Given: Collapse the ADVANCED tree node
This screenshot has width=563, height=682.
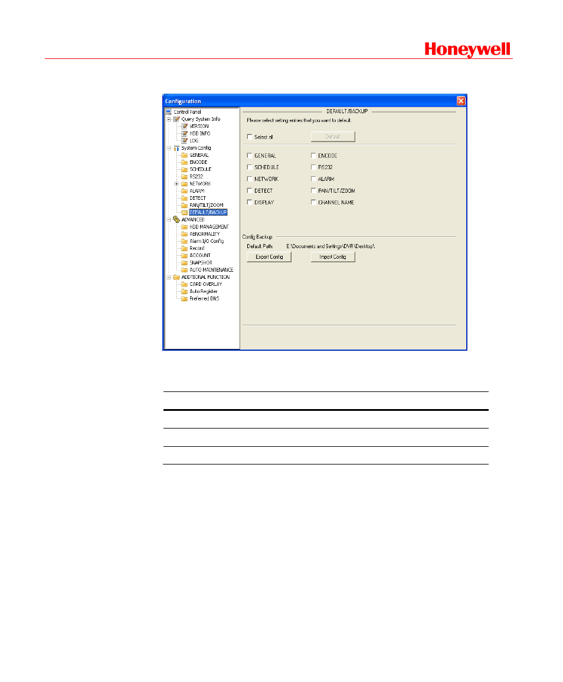Looking at the screenshot, I should [x=169, y=220].
